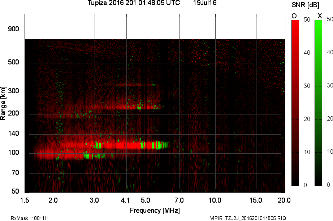Click the blank white band atop the plot
Viewport: 333px width, 221px height.
(x=155, y=26)
